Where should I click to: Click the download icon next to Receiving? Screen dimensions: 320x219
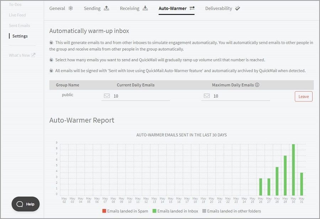coord(144,8)
